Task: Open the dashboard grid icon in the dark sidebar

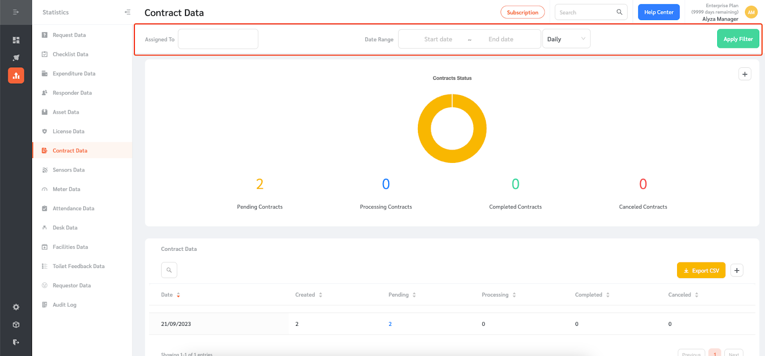Action: tap(16, 40)
